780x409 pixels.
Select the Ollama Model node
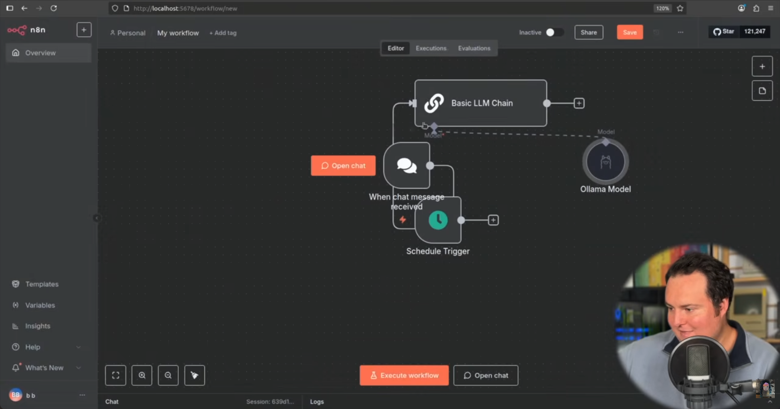tap(605, 162)
